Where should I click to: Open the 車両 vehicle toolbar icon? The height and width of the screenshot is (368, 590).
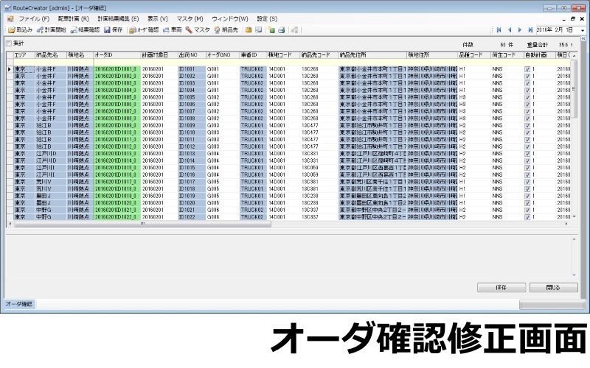(x=173, y=30)
